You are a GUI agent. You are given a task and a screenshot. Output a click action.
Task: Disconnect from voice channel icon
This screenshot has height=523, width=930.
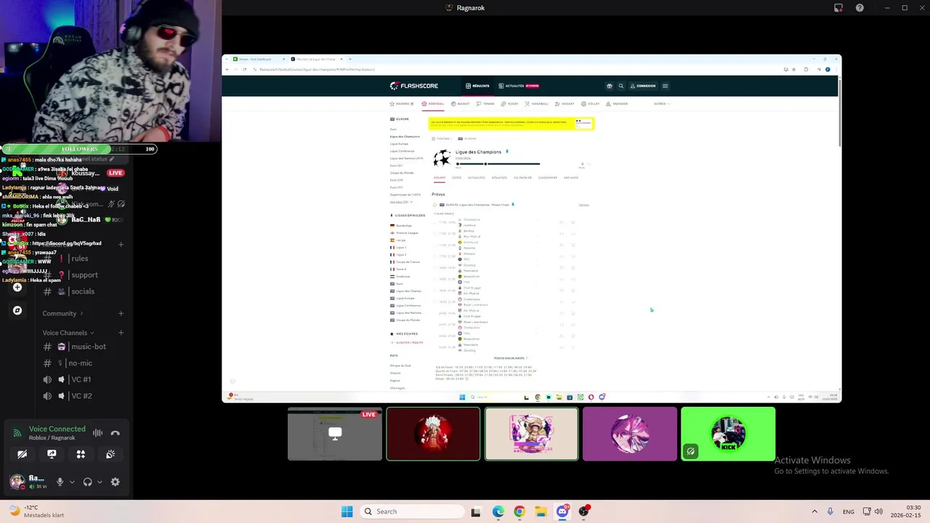point(115,433)
